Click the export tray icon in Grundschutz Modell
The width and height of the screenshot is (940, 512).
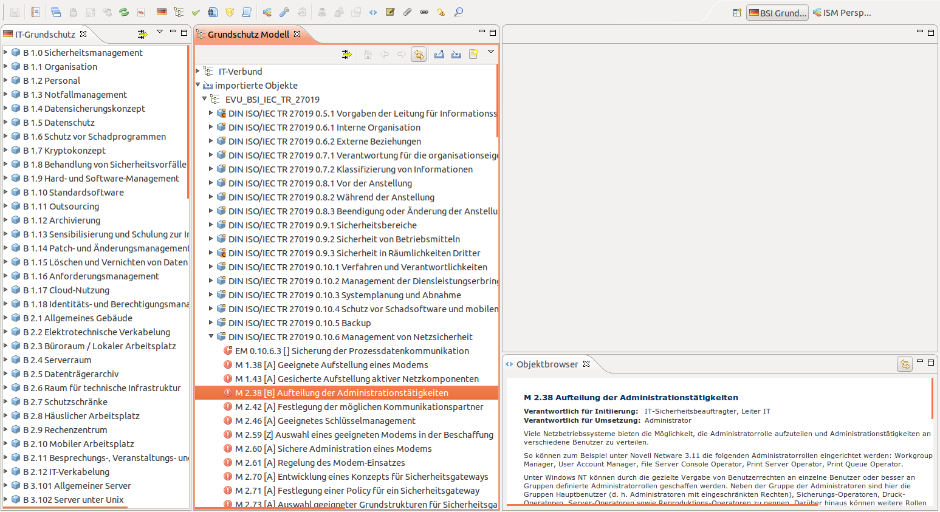(x=439, y=54)
